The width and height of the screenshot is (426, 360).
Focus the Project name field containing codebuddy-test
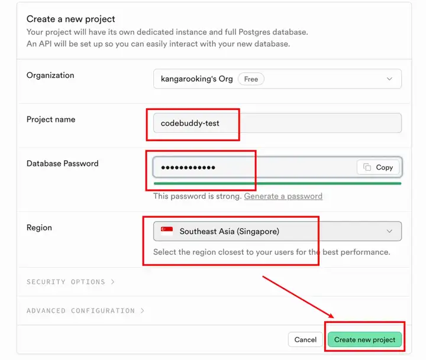277,123
